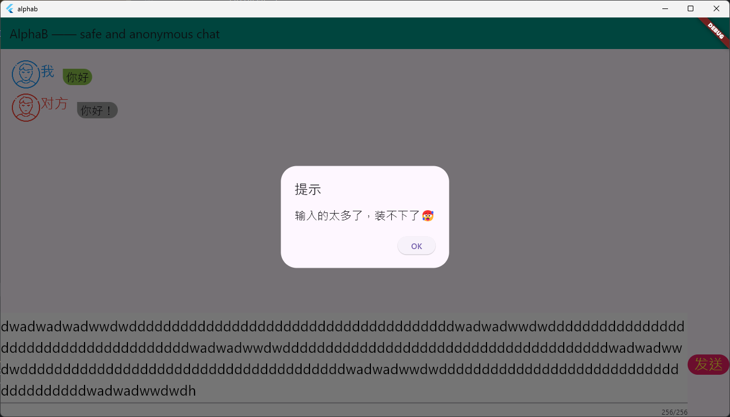Click the 对方 sender name label
Screen dimensions: 730x417
(54, 104)
